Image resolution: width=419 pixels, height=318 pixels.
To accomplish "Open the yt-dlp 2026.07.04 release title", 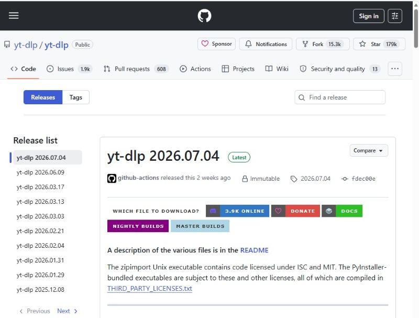I will 163,156.
